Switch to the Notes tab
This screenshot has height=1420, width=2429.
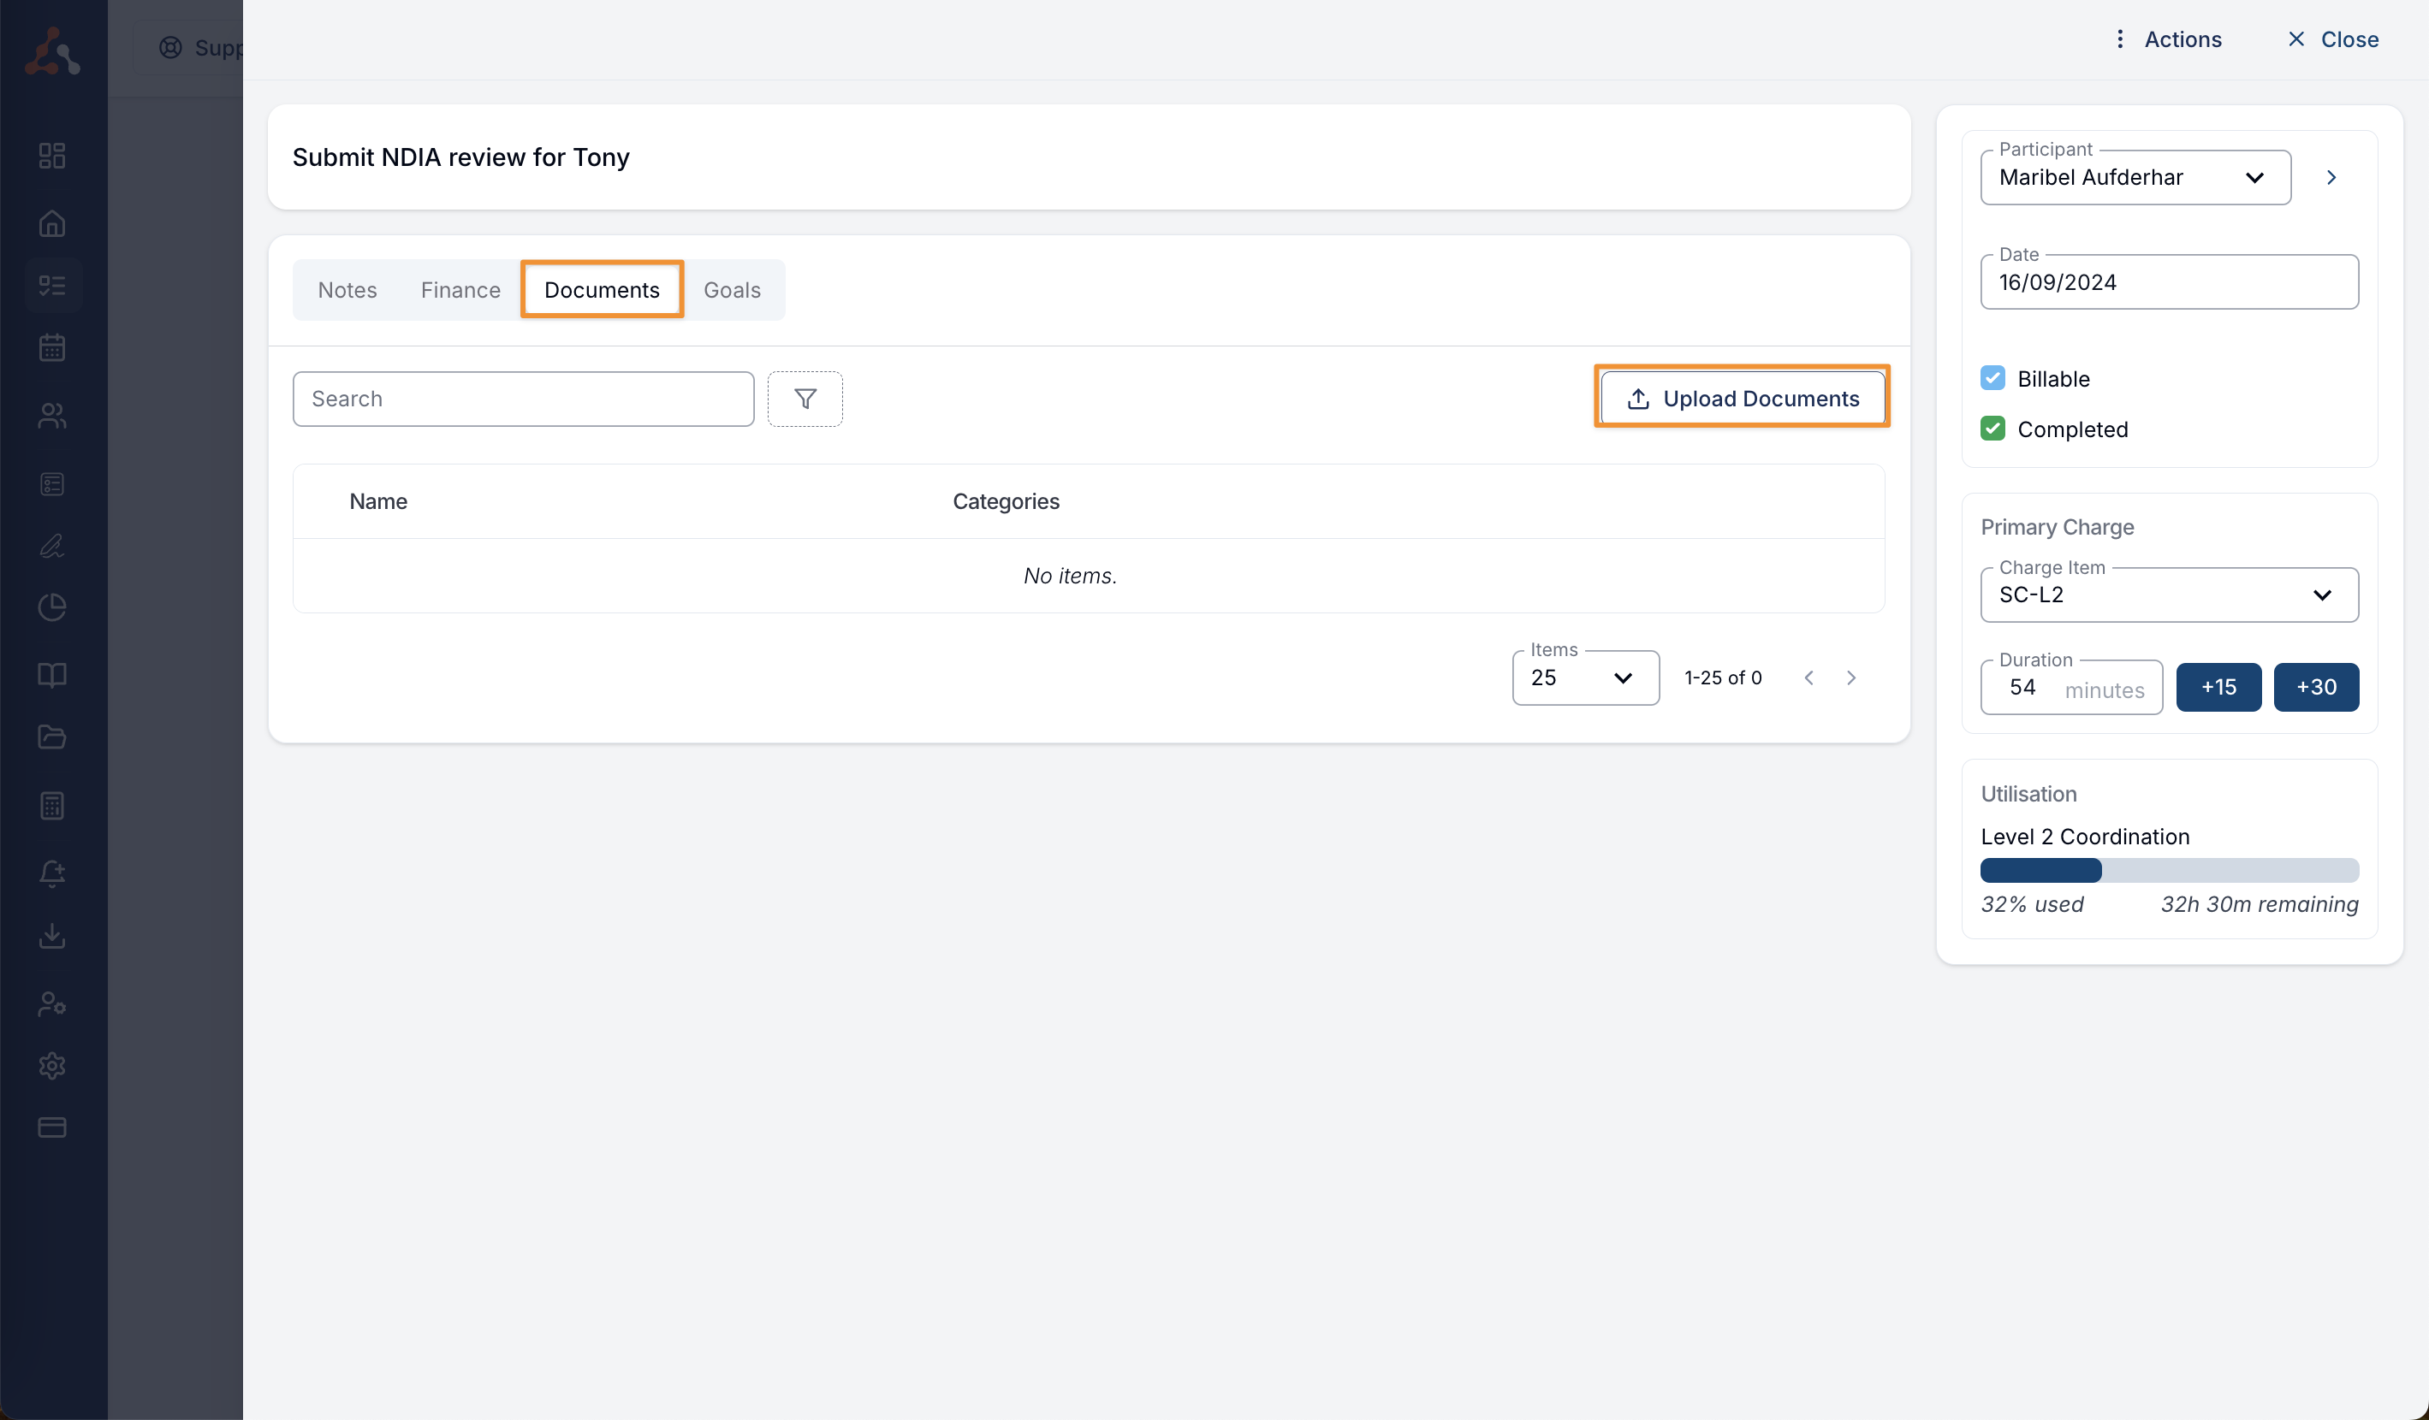pyautogui.click(x=347, y=289)
